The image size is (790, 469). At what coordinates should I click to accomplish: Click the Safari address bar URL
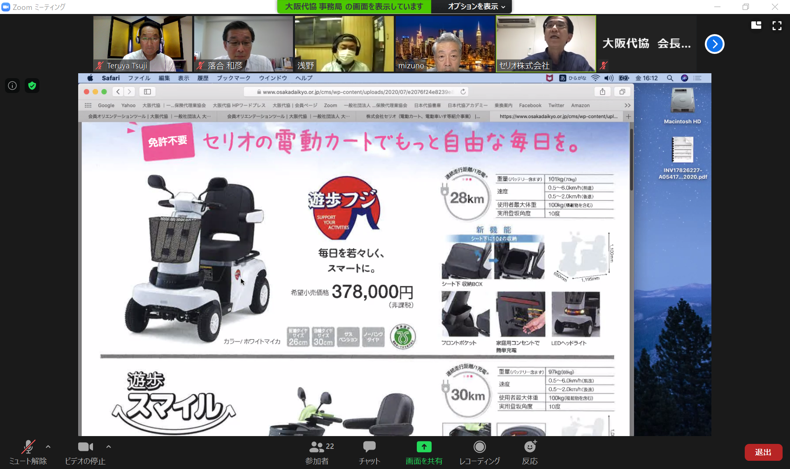coord(356,92)
